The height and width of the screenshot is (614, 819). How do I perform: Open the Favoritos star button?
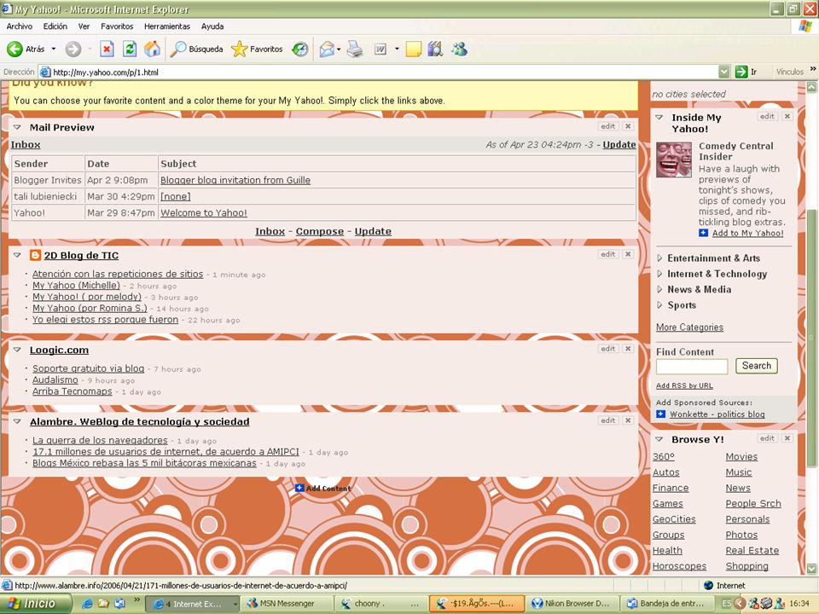pyautogui.click(x=257, y=49)
